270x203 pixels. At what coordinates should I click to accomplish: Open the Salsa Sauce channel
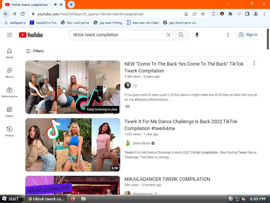click(141, 143)
